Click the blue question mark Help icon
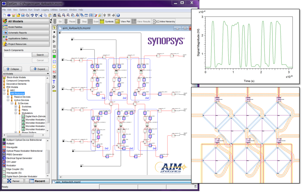The image size is (302, 194). (x=118, y=15)
